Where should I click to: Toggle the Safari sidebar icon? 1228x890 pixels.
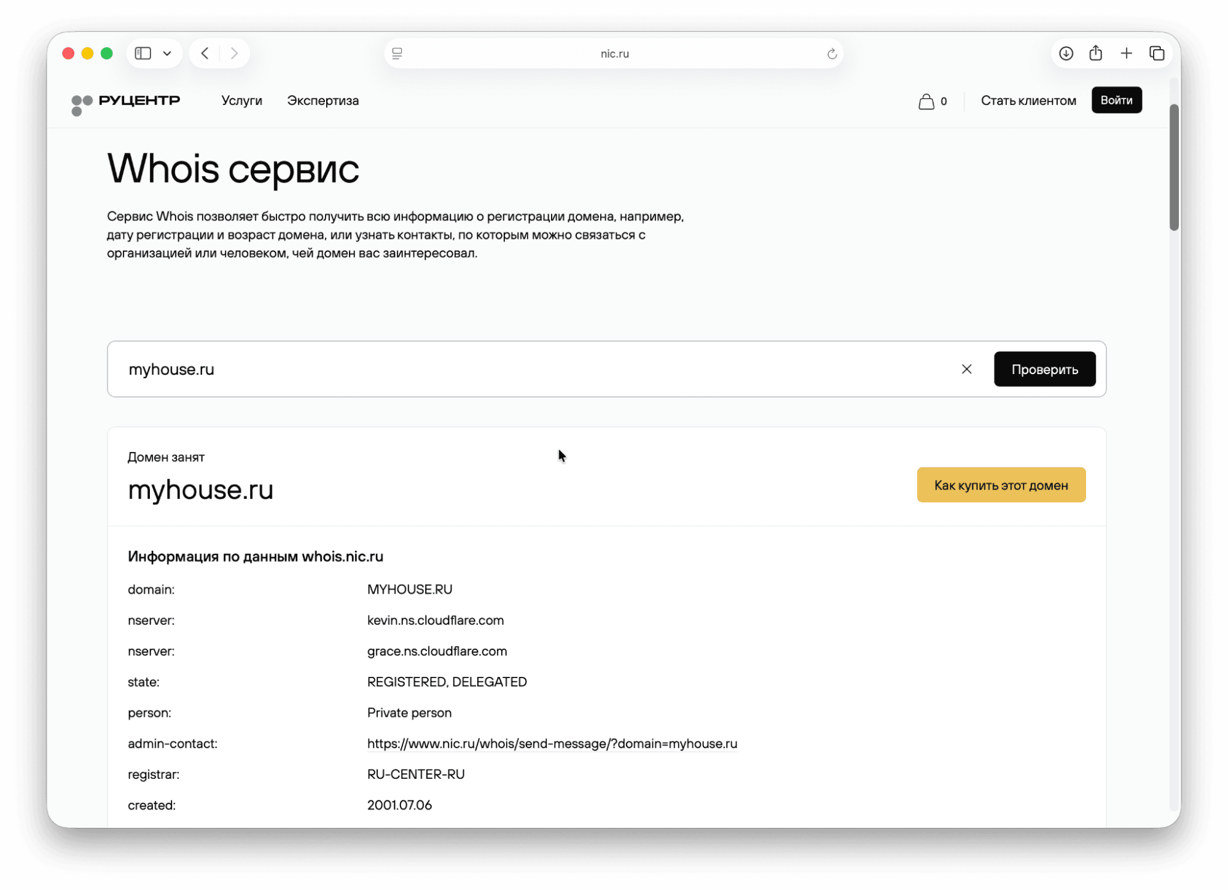coord(143,53)
